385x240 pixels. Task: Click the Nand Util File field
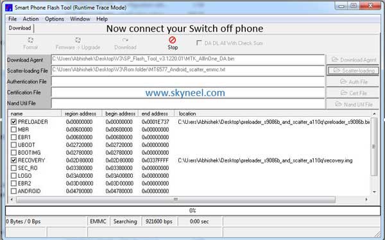pos(188,103)
